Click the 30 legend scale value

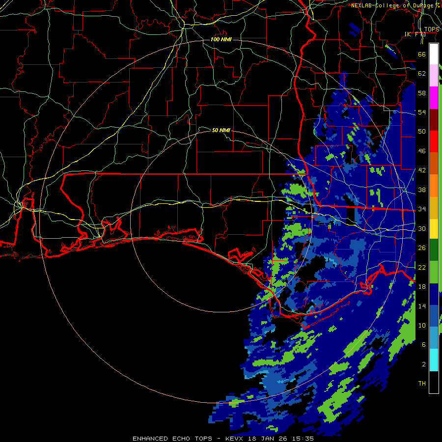point(422,228)
